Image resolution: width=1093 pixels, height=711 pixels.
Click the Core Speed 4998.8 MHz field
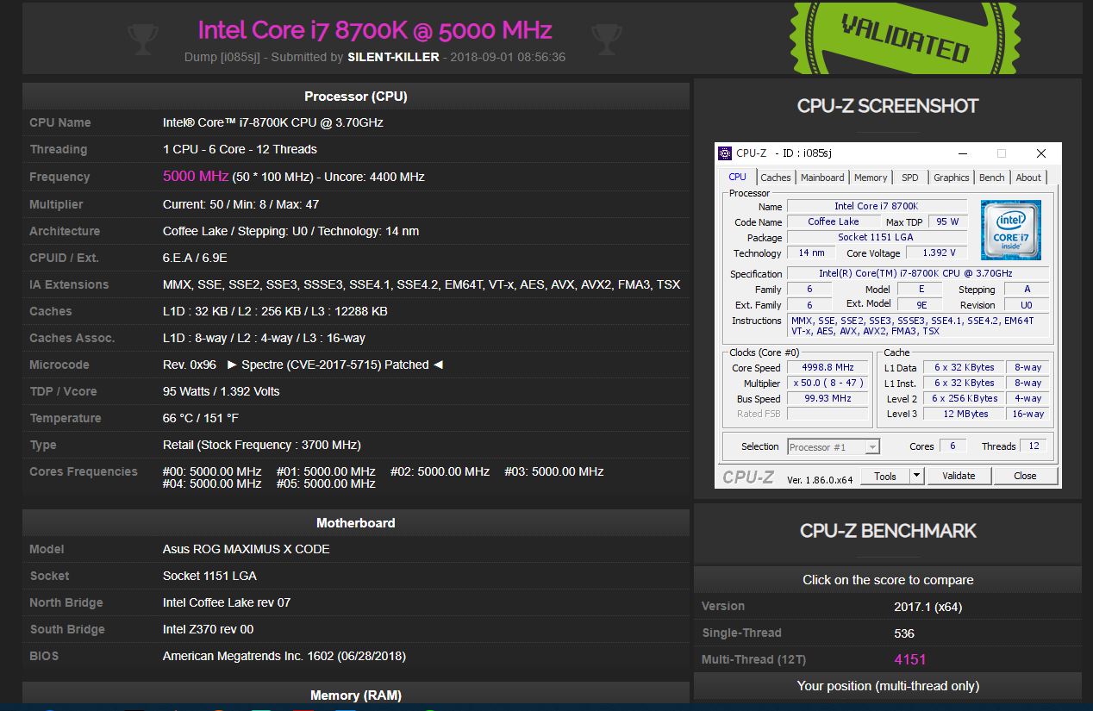[x=828, y=367]
